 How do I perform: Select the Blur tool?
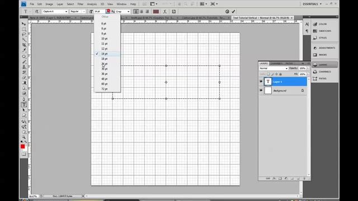[23, 88]
